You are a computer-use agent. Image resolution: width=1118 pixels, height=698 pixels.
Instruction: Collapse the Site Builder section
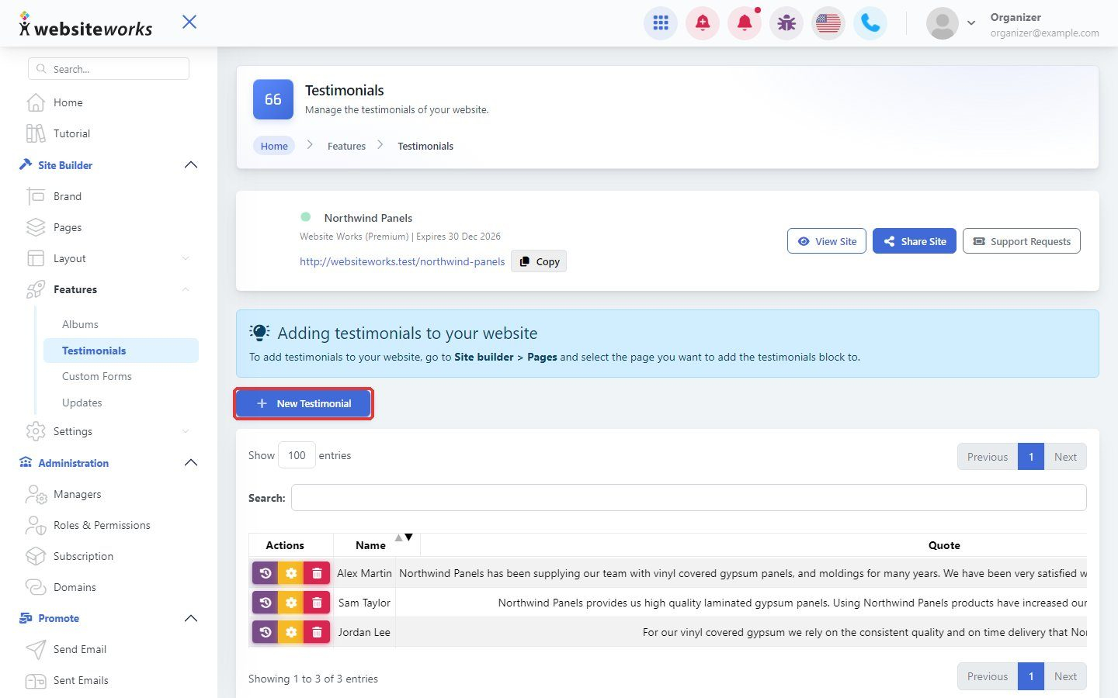[191, 165]
